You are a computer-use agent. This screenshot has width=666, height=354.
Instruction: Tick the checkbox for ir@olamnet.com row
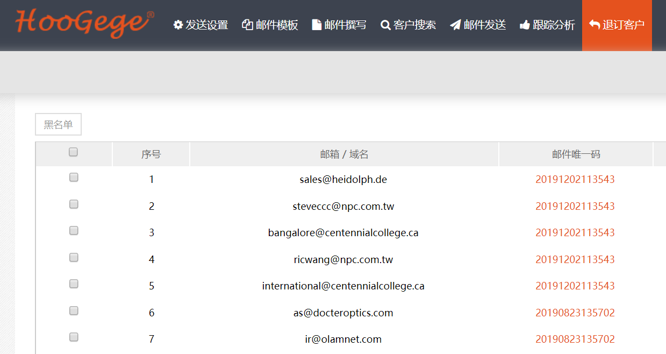(x=74, y=337)
